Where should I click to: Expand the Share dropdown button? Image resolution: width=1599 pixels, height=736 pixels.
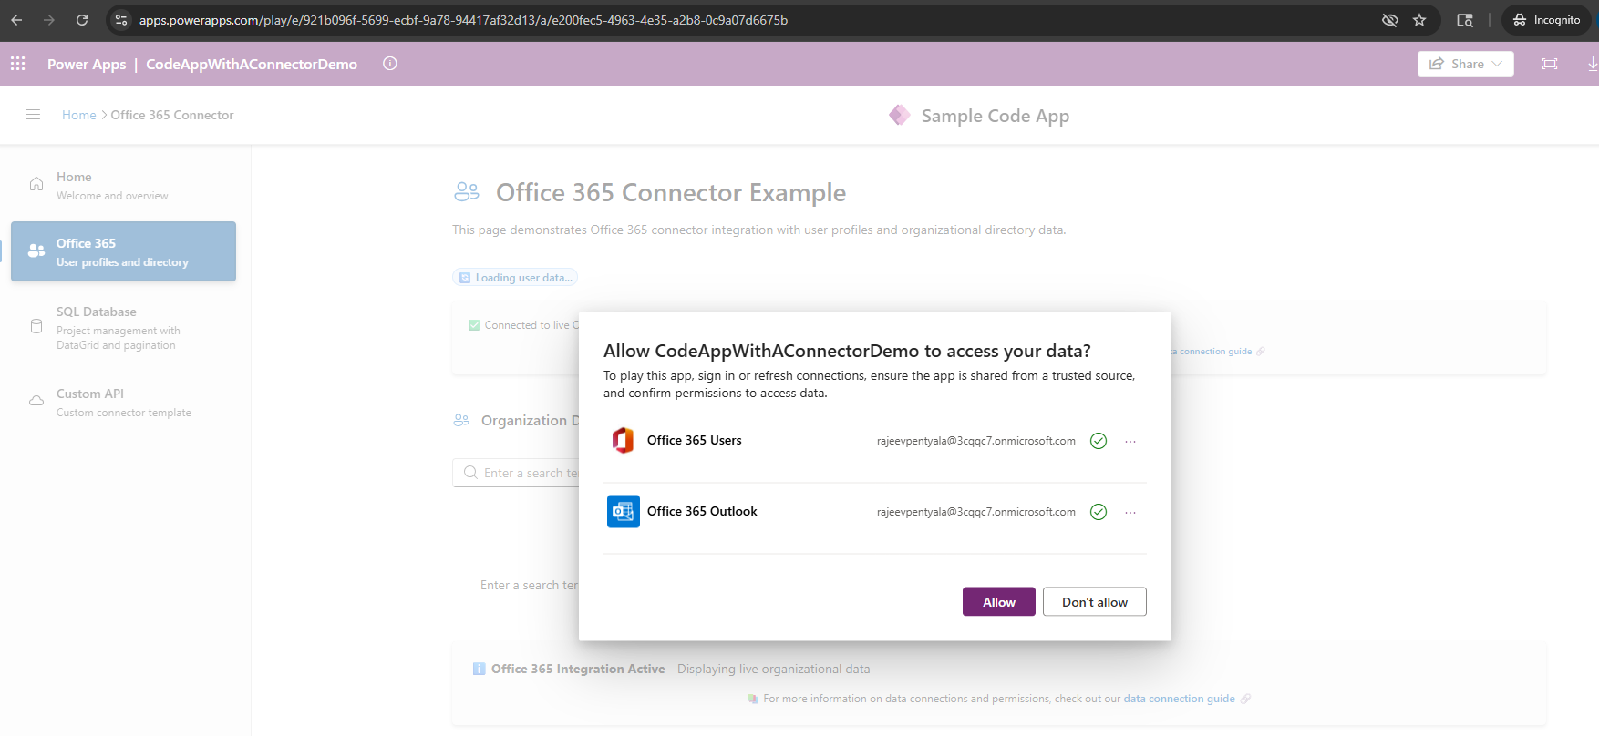pos(1465,64)
